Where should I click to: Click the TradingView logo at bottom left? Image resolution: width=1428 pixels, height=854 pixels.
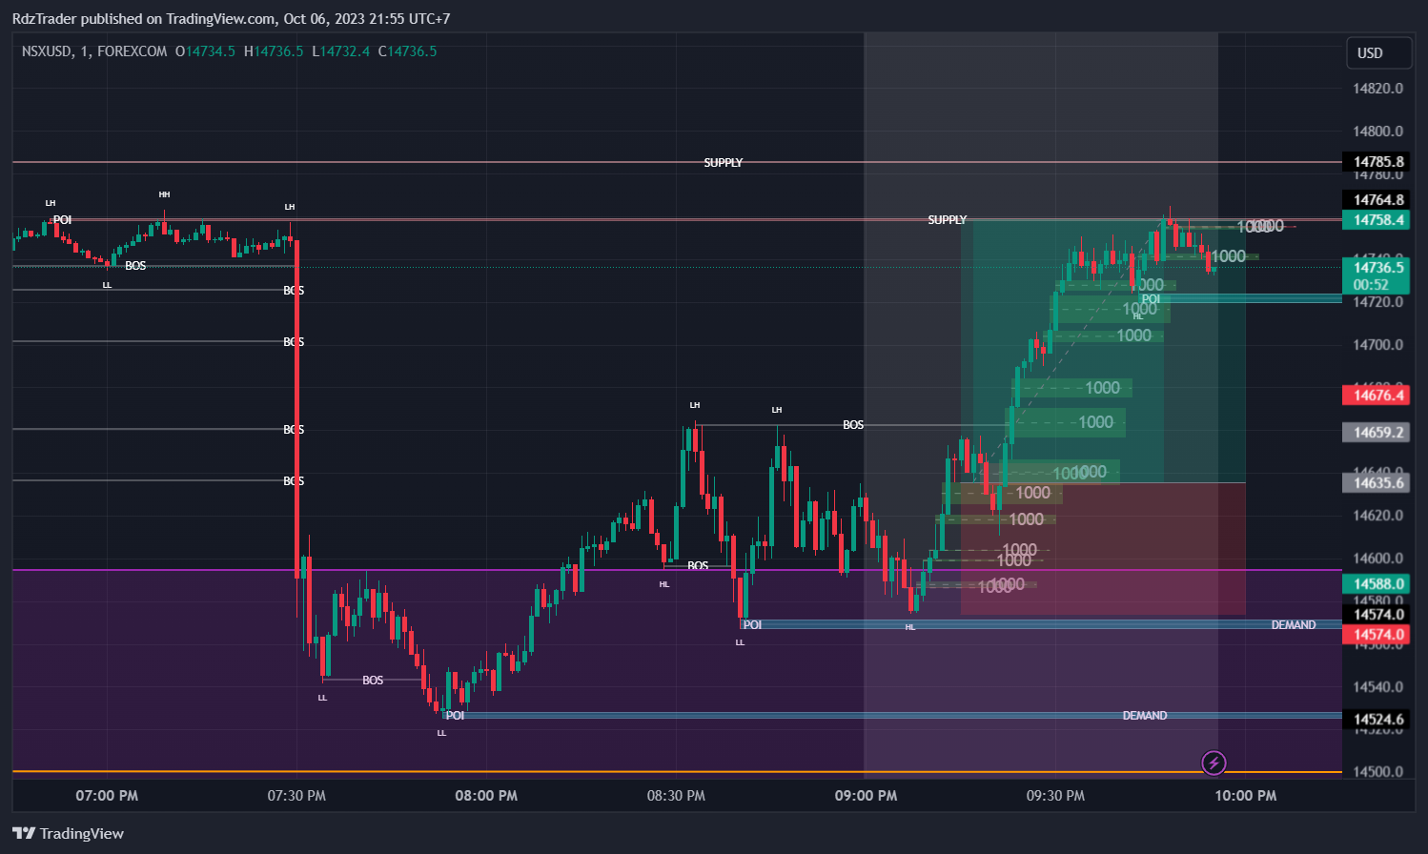pyautogui.click(x=68, y=833)
